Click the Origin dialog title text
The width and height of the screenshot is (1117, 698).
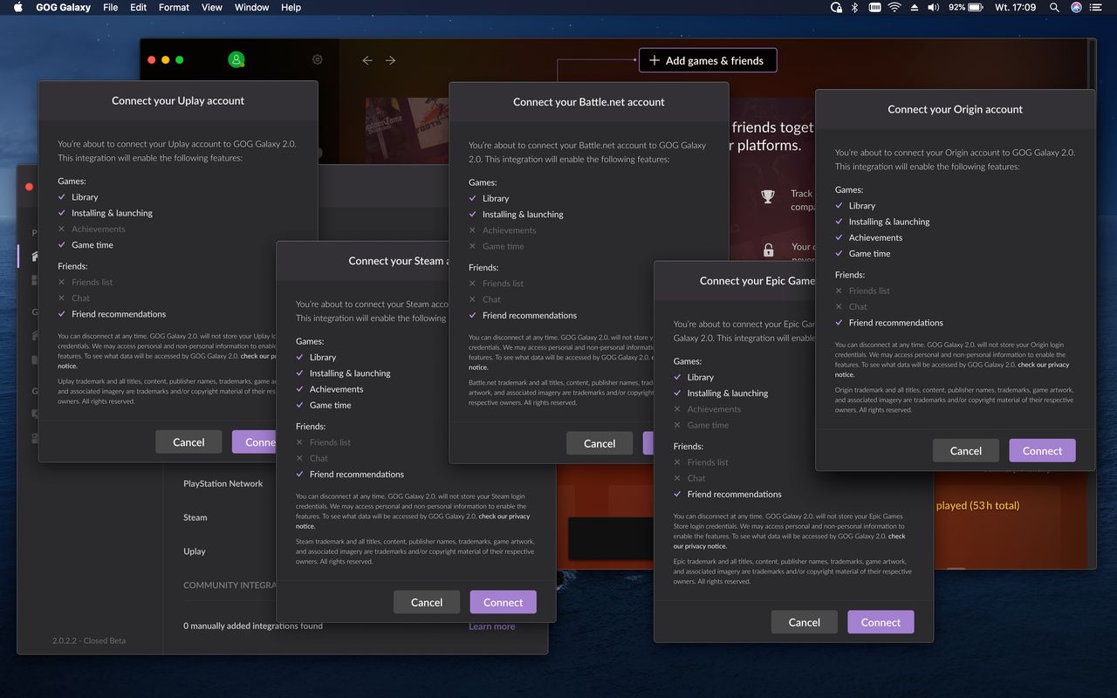tap(956, 109)
